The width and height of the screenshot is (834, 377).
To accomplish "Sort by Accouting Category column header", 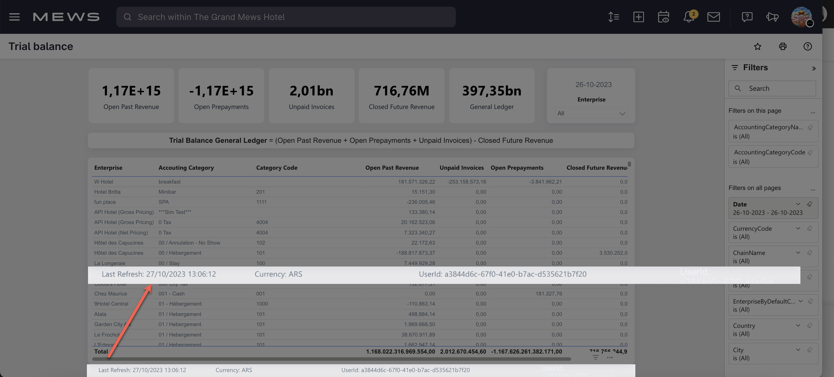I will point(186,167).
